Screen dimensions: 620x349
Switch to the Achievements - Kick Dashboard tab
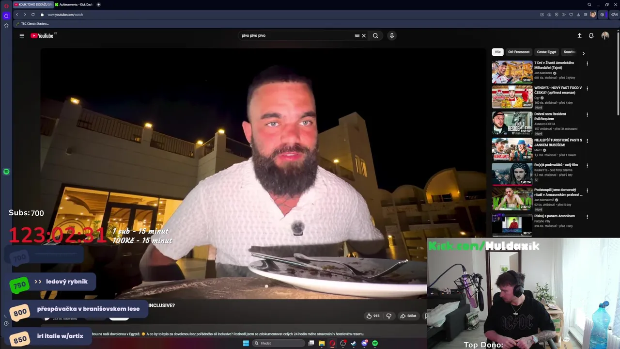pyautogui.click(x=74, y=5)
